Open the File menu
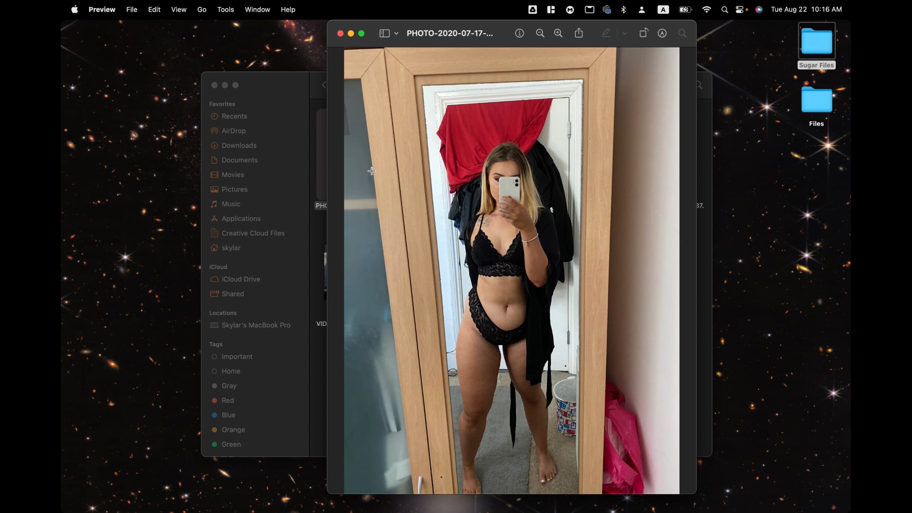Image resolution: width=912 pixels, height=513 pixels. click(132, 9)
